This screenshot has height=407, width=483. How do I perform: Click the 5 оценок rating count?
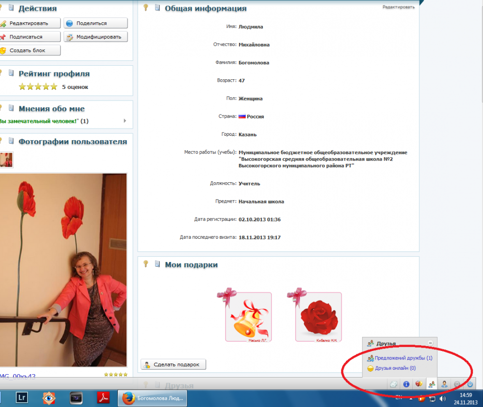tap(75, 87)
